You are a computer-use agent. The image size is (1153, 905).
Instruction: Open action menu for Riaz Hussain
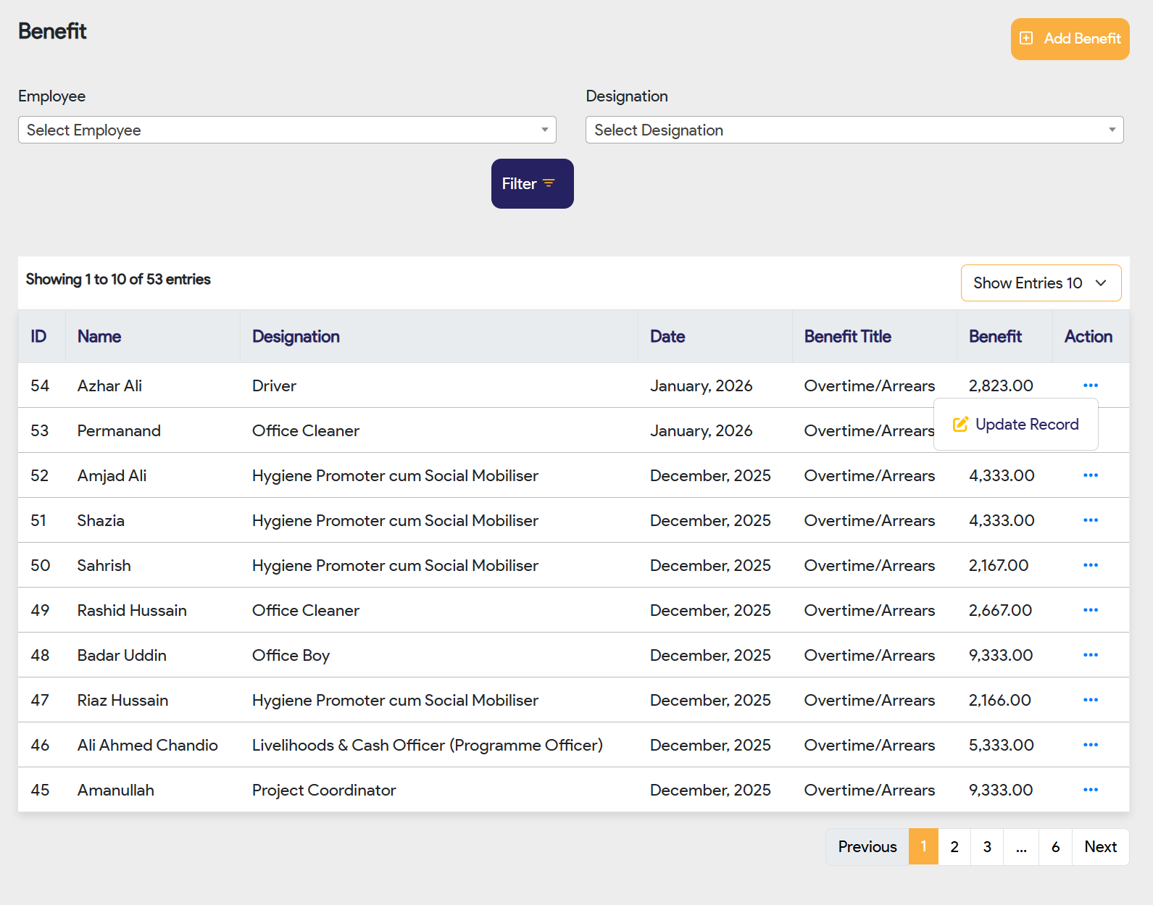coord(1090,700)
